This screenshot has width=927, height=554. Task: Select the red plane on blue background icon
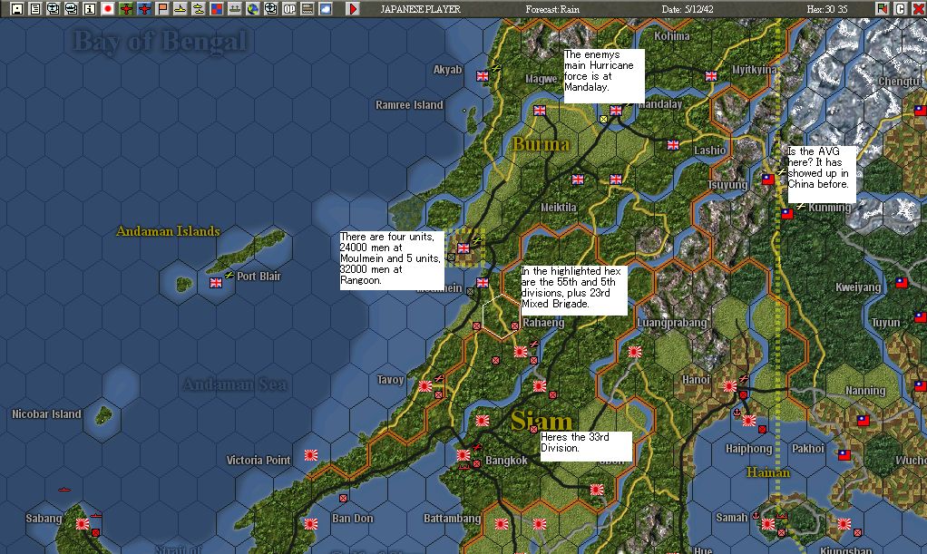point(144,9)
